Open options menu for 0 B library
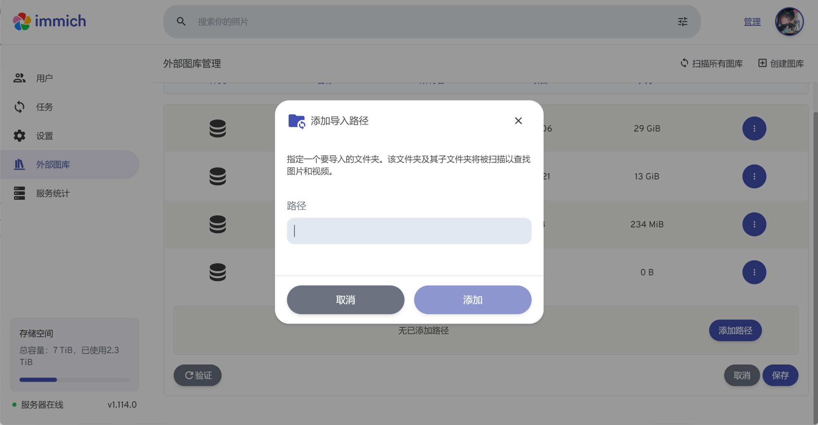 [754, 272]
